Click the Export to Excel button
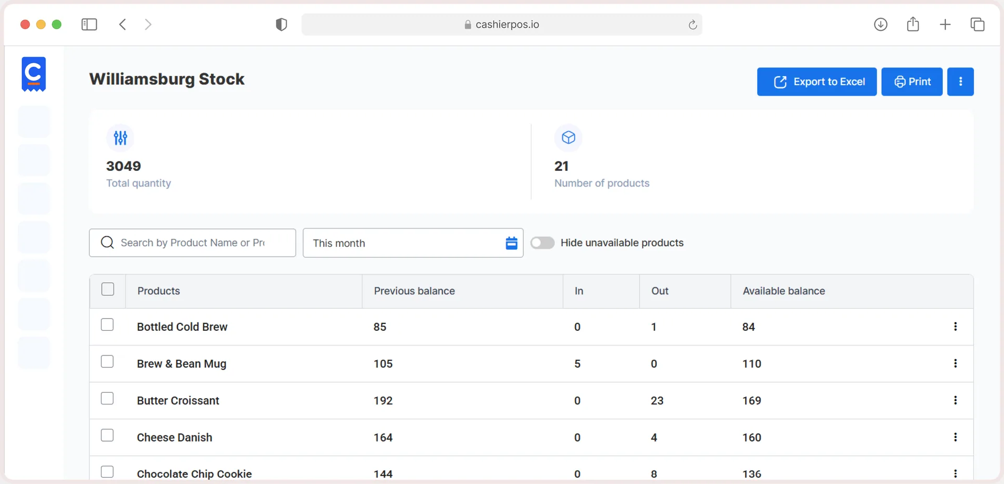Viewport: 1004px width, 484px height. [817, 82]
